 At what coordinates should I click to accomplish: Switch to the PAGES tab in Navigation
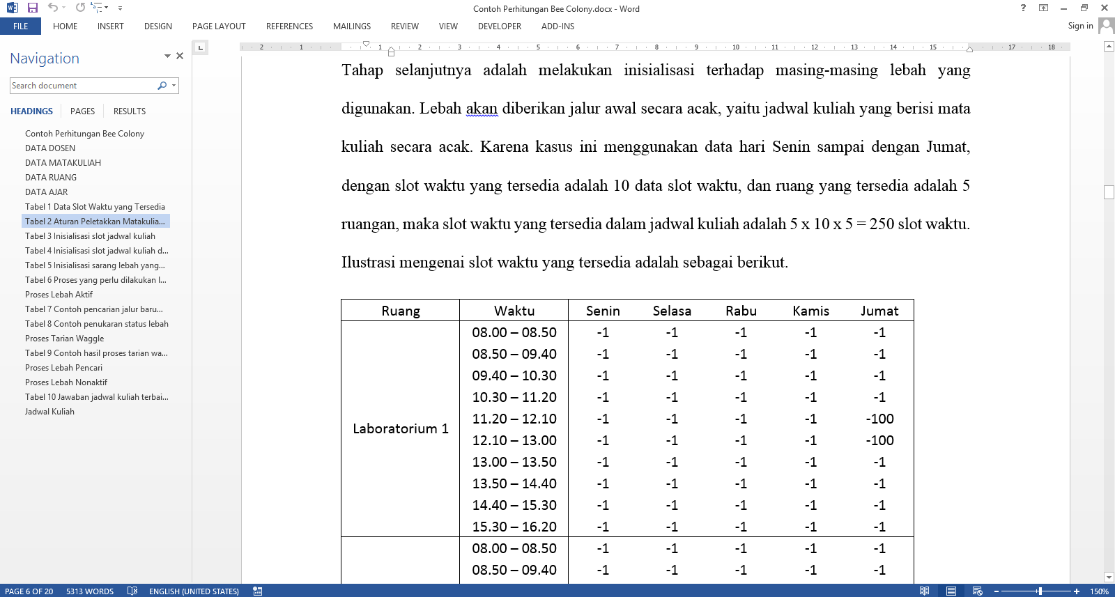point(82,111)
